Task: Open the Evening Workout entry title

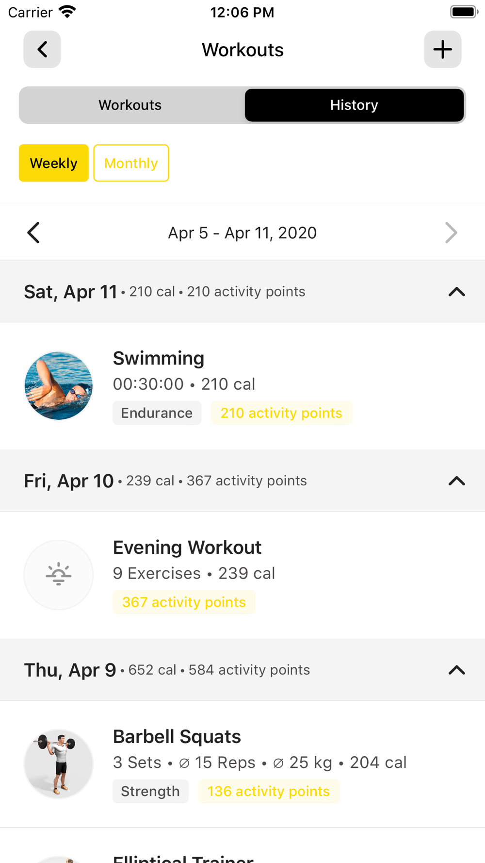Action: [187, 548]
